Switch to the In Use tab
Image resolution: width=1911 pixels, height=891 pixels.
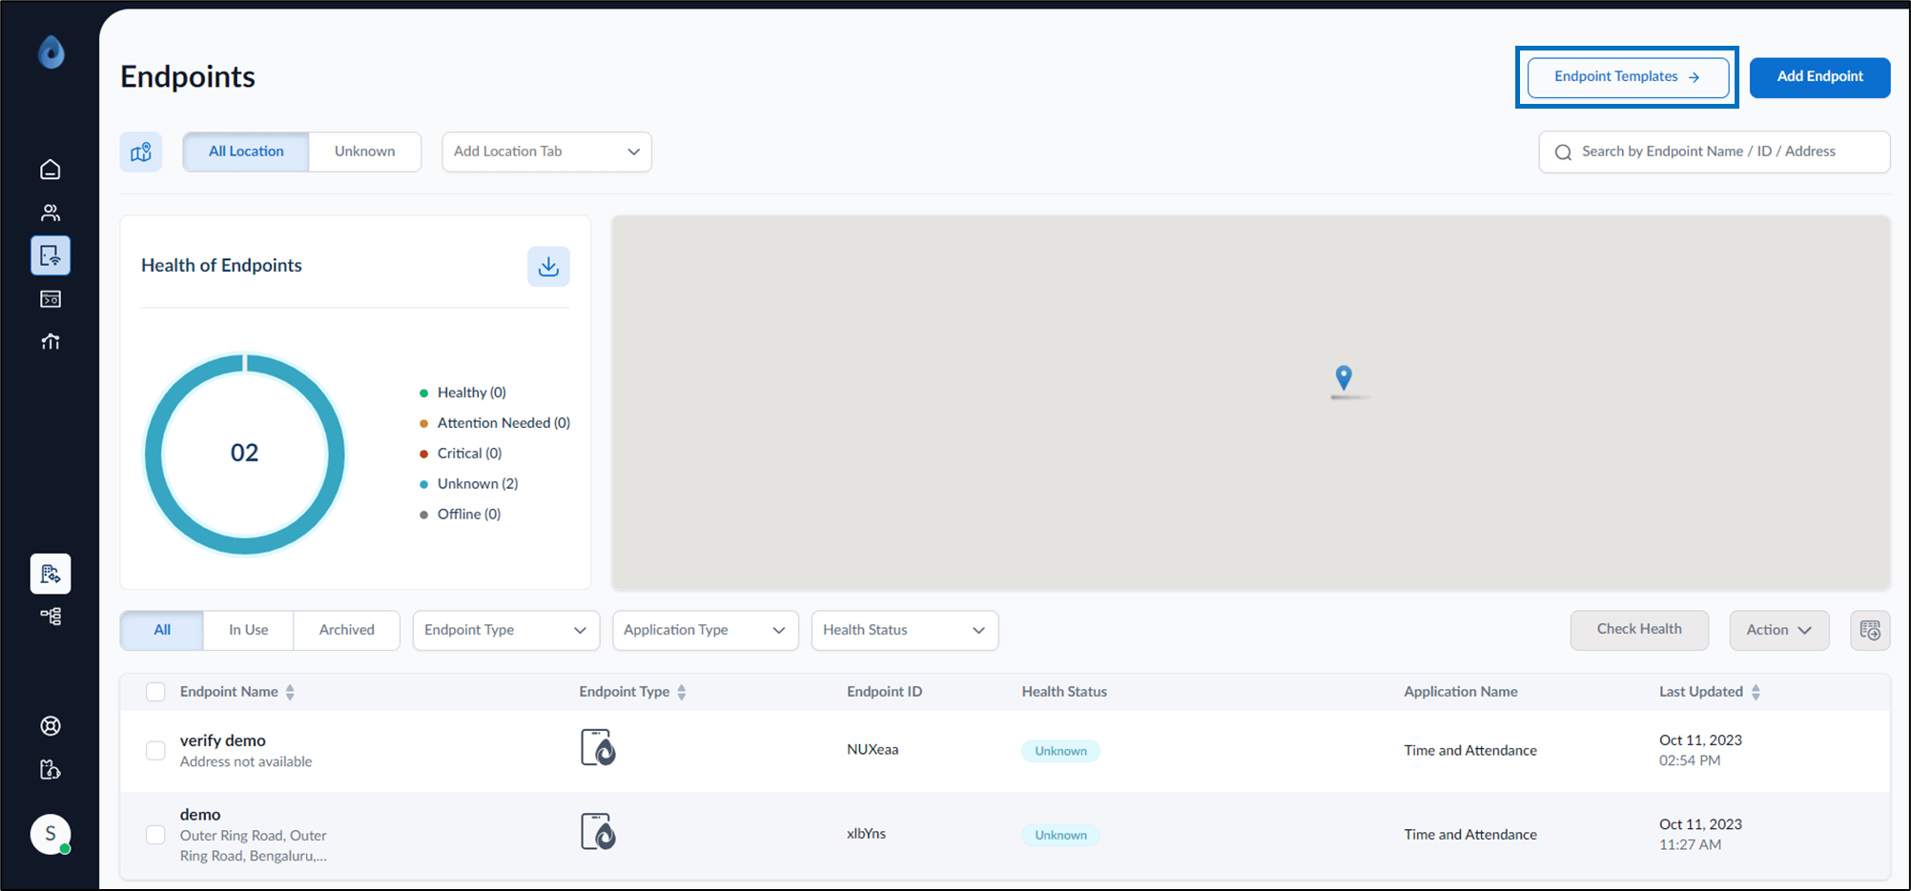coord(248,630)
